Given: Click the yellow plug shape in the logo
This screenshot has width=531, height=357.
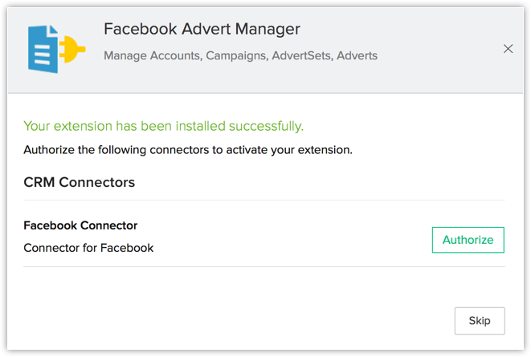Looking at the screenshot, I should coord(72,52).
